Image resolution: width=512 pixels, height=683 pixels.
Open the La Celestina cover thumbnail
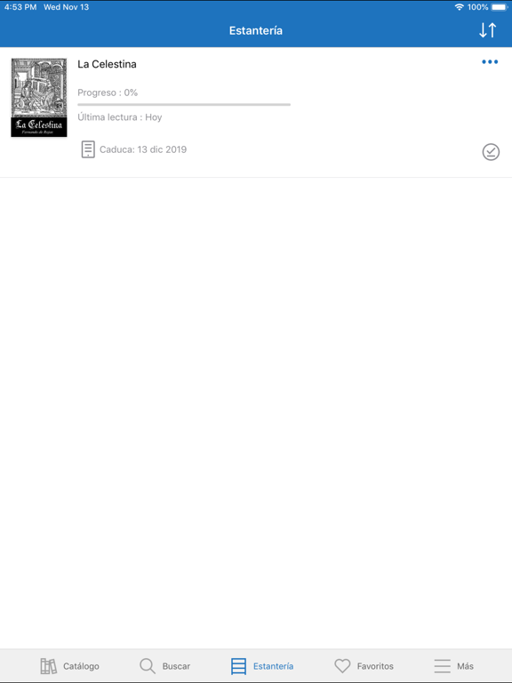tap(39, 98)
